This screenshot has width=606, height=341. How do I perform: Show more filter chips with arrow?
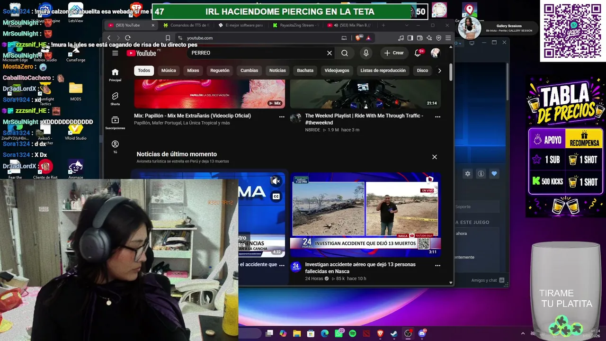[439, 71]
